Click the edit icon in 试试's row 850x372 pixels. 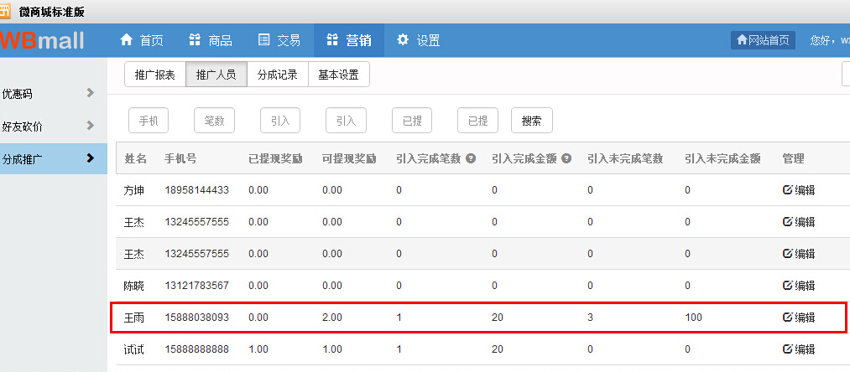tap(787, 349)
